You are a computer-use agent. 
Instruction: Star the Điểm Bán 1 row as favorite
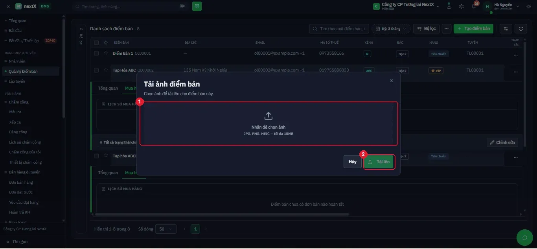pyautogui.click(x=106, y=53)
